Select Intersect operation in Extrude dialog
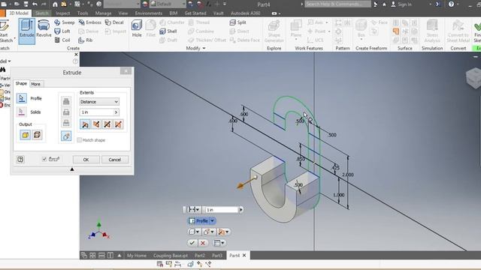This screenshot has height=270, width=481. (66, 123)
